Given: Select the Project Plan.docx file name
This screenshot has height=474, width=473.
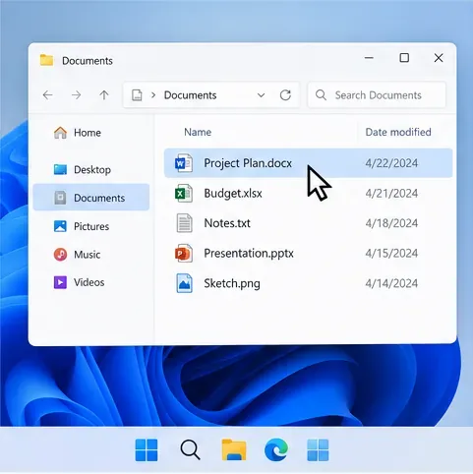Looking at the screenshot, I should pyautogui.click(x=248, y=163).
